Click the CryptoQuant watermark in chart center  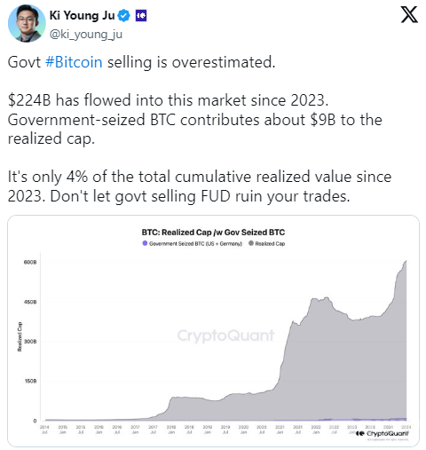tap(225, 336)
